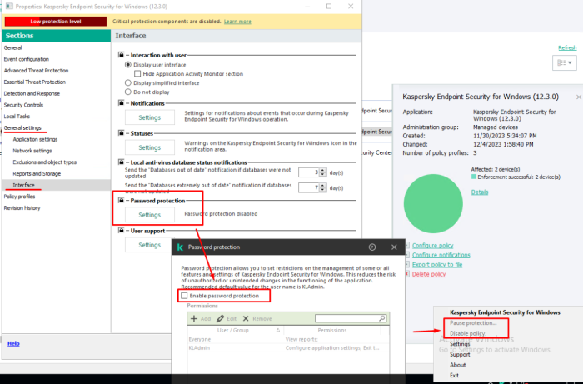Choose Settings in tray context menu

pyautogui.click(x=460, y=344)
